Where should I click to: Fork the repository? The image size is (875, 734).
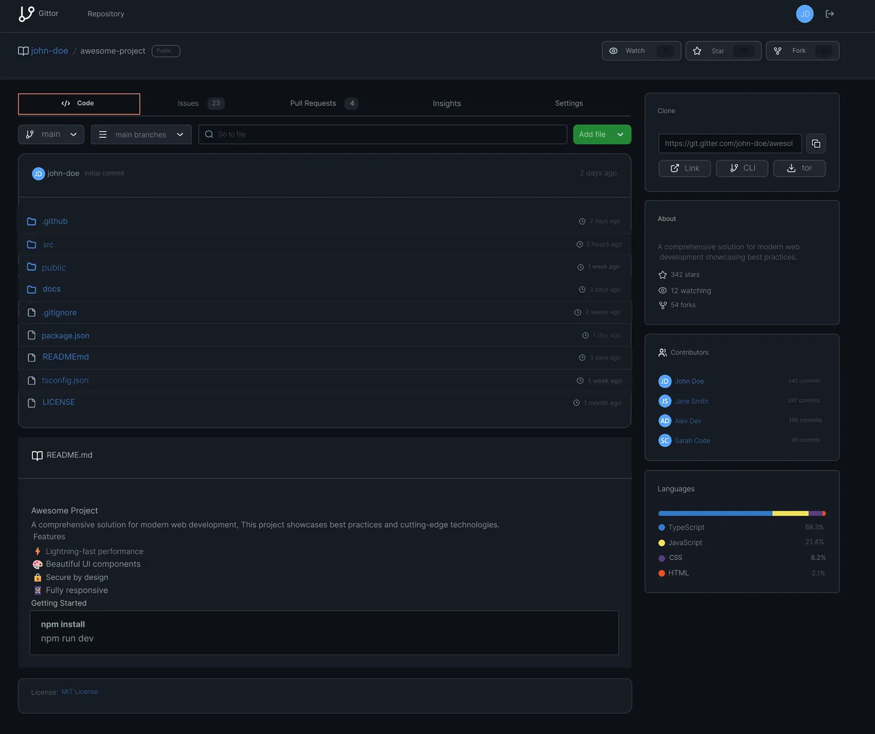[802, 51]
